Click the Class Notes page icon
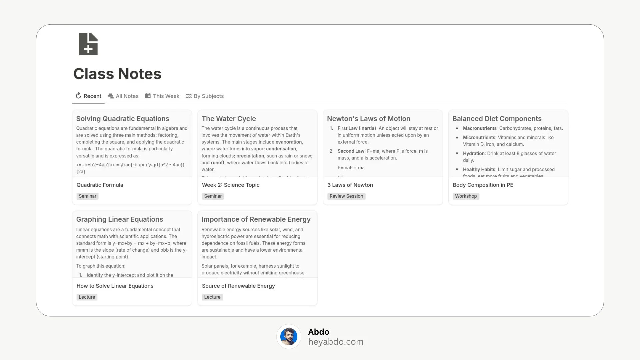This screenshot has width=640, height=360. click(x=88, y=44)
